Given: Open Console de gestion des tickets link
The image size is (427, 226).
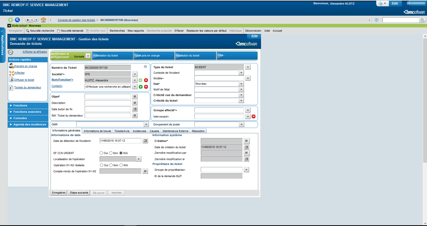Looking at the screenshot, I should [76, 20].
